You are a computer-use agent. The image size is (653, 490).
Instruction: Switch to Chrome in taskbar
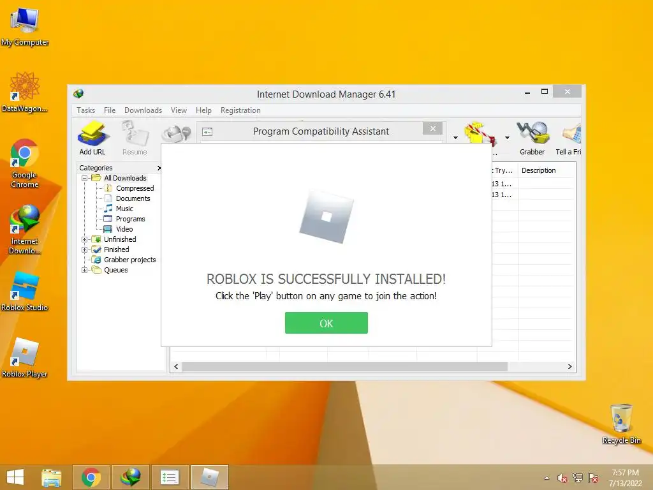point(91,477)
